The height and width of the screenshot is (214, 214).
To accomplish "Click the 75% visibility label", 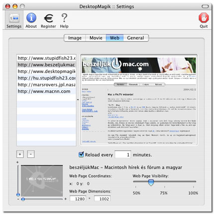I will [164, 193].
